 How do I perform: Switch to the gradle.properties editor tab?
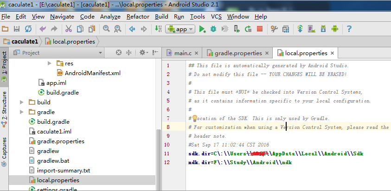[238, 53]
